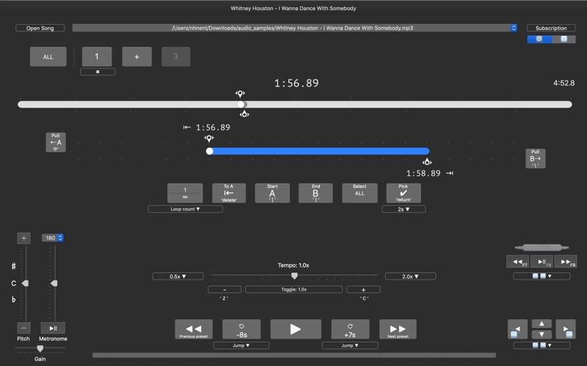Set loop Start A point
Screen dimensions: 587x366
point(272,193)
